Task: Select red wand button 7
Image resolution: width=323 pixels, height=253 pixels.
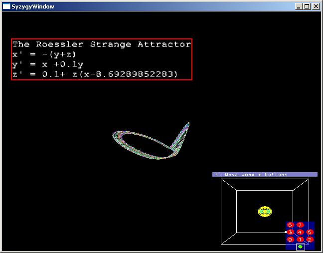Action: 300,225
